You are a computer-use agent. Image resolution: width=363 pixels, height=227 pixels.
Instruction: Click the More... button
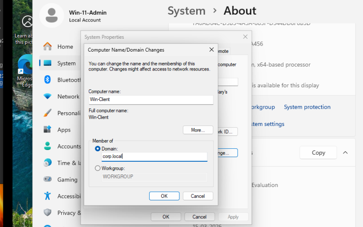(x=198, y=130)
